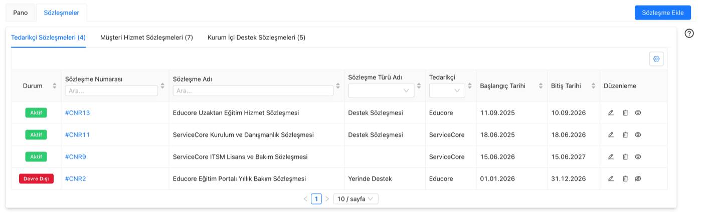Click the Devre Dışı status badge
702x220 pixels.
pyautogui.click(x=36, y=178)
